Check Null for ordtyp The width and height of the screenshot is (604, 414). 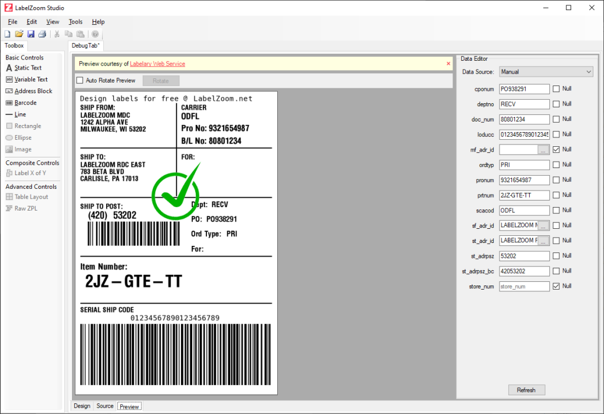[556, 165]
